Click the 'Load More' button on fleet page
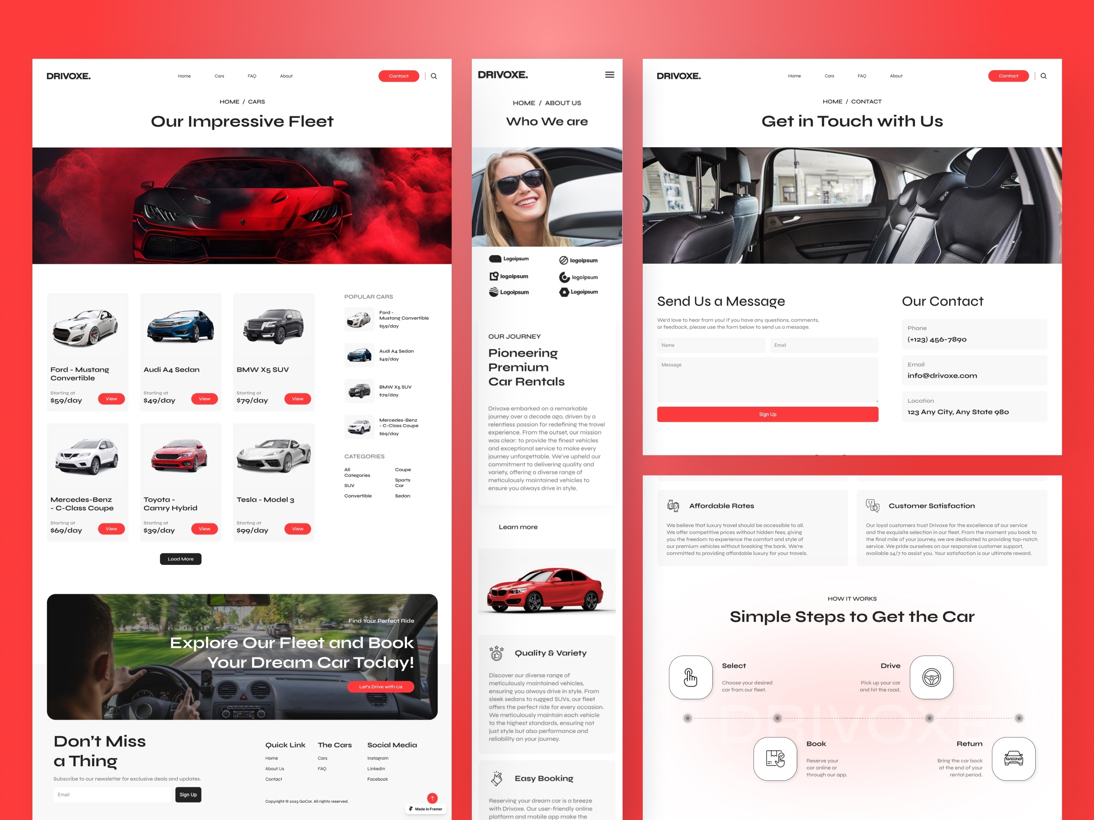 [181, 559]
